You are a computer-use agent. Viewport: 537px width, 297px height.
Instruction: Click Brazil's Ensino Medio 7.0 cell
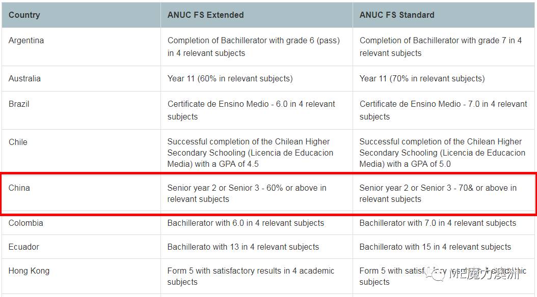[443, 110]
